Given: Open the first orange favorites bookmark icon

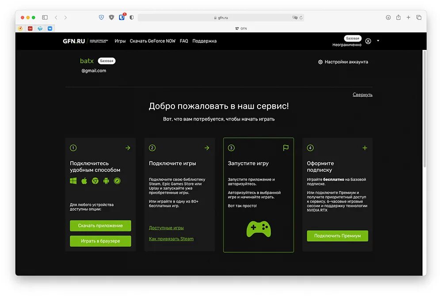Looking at the screenshot, I should pos(20,28).
